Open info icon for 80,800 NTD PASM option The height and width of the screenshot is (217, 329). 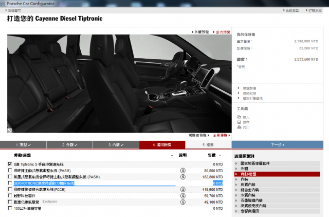(x=183, y=171)
